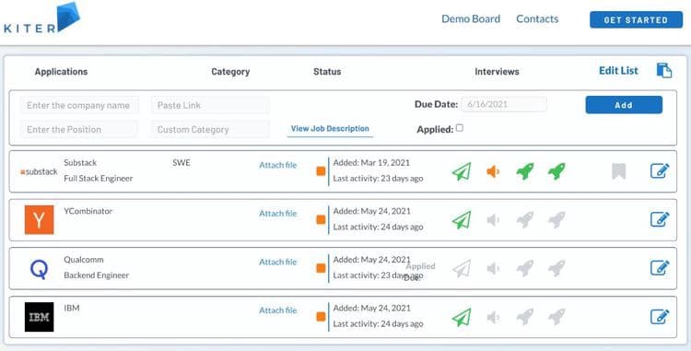The height and width of the screenshot is (351, 691).
Task: Click the SWE category text
Action: (182, 162)
